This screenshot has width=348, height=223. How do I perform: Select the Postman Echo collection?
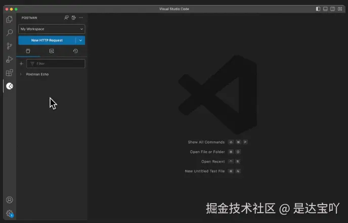point(37,74)
